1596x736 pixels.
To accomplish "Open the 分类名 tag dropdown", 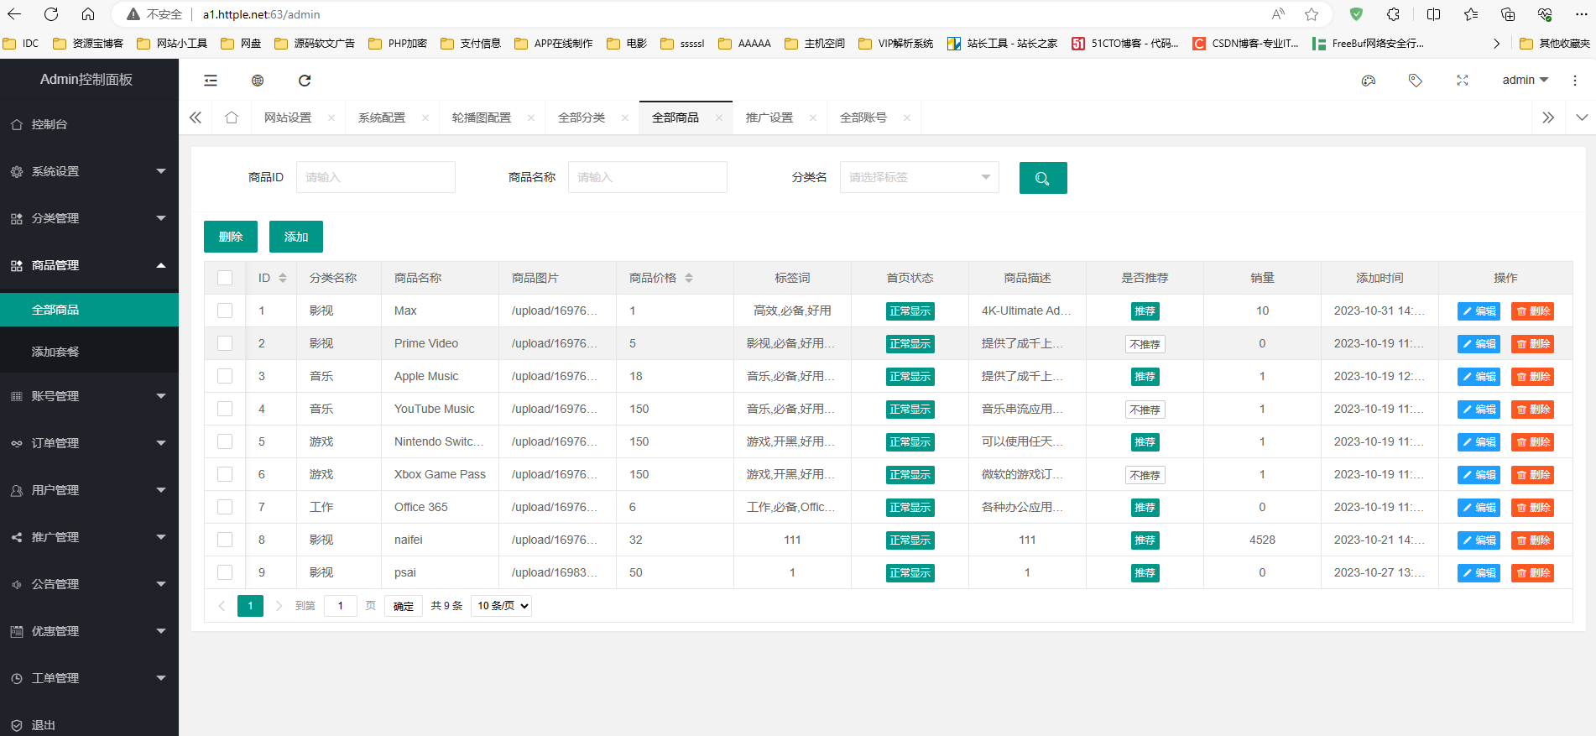I will click(919, 177).
